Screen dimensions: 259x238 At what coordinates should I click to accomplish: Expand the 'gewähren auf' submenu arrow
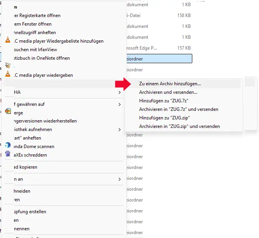point(119,105)
